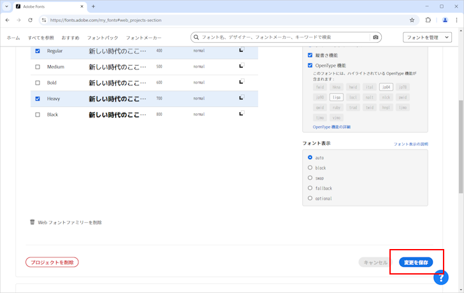
Task: Click the copy icon in the Black row
Action: point(242,113)
